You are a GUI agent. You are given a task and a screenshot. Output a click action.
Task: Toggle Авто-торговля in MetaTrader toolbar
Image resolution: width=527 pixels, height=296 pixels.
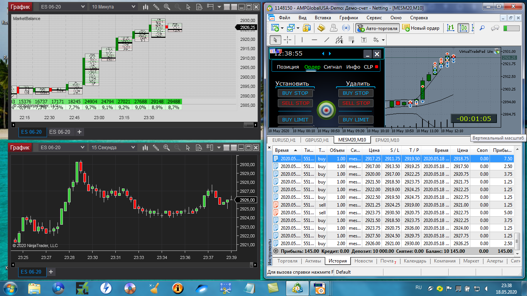tap(377, 28)
